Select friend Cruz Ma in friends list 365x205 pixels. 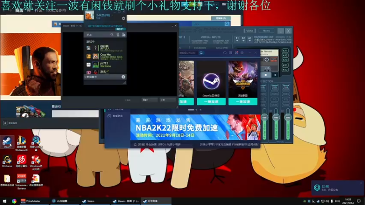[105, 56]
